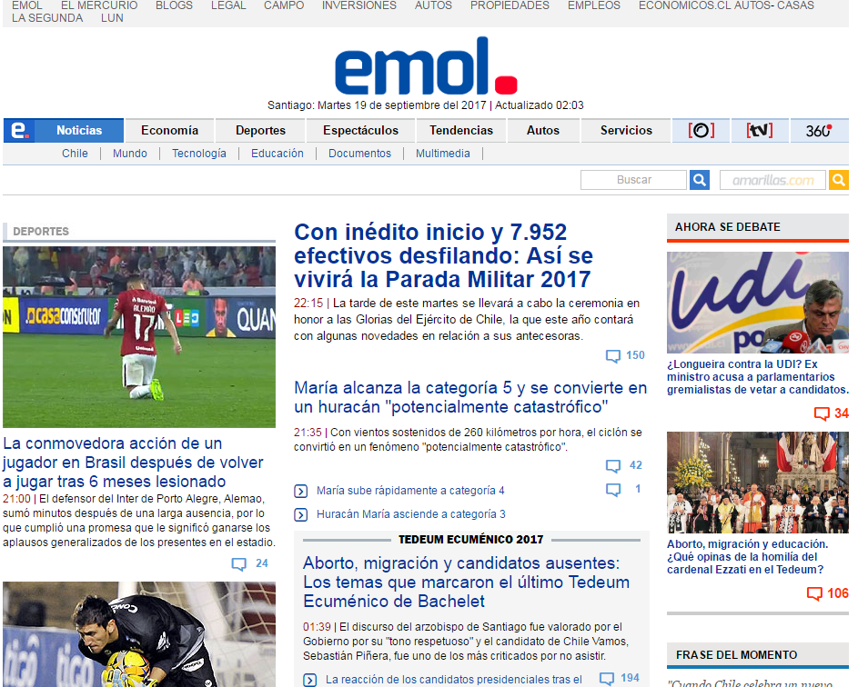Open 'Huracán María asciende a categoría 3' link
This screenshot has width=858, height=687.
[x=411, y=514]
